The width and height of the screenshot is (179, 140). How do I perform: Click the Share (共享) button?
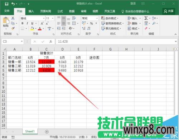click(169, 11)
